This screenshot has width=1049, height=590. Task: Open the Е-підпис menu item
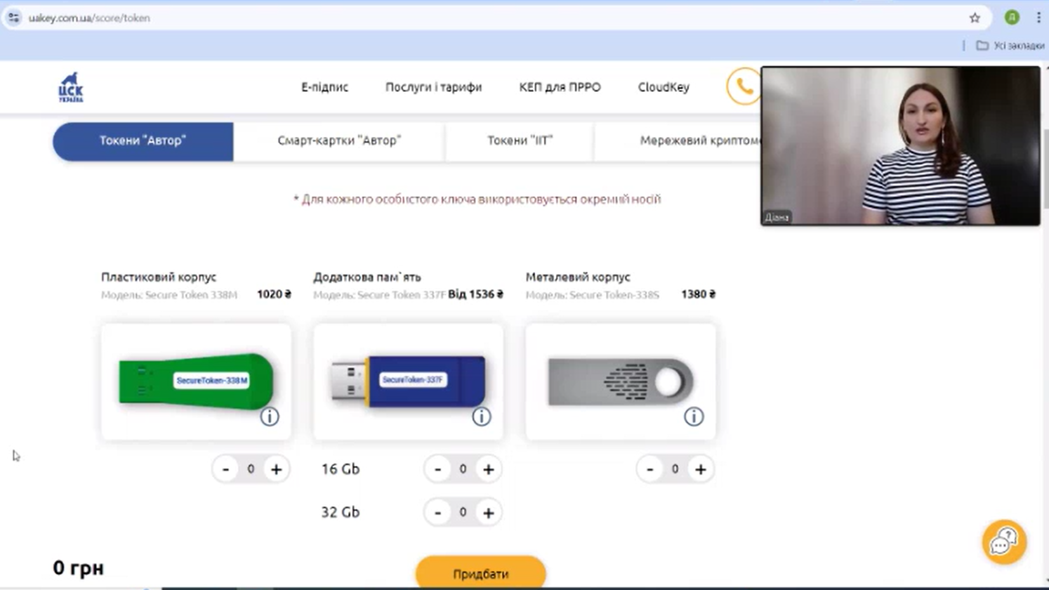click(325, 87)
